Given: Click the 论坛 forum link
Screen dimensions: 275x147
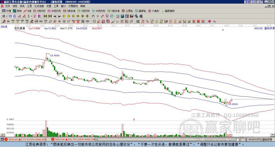Looking at the screenshot, I should coord(254,2).
